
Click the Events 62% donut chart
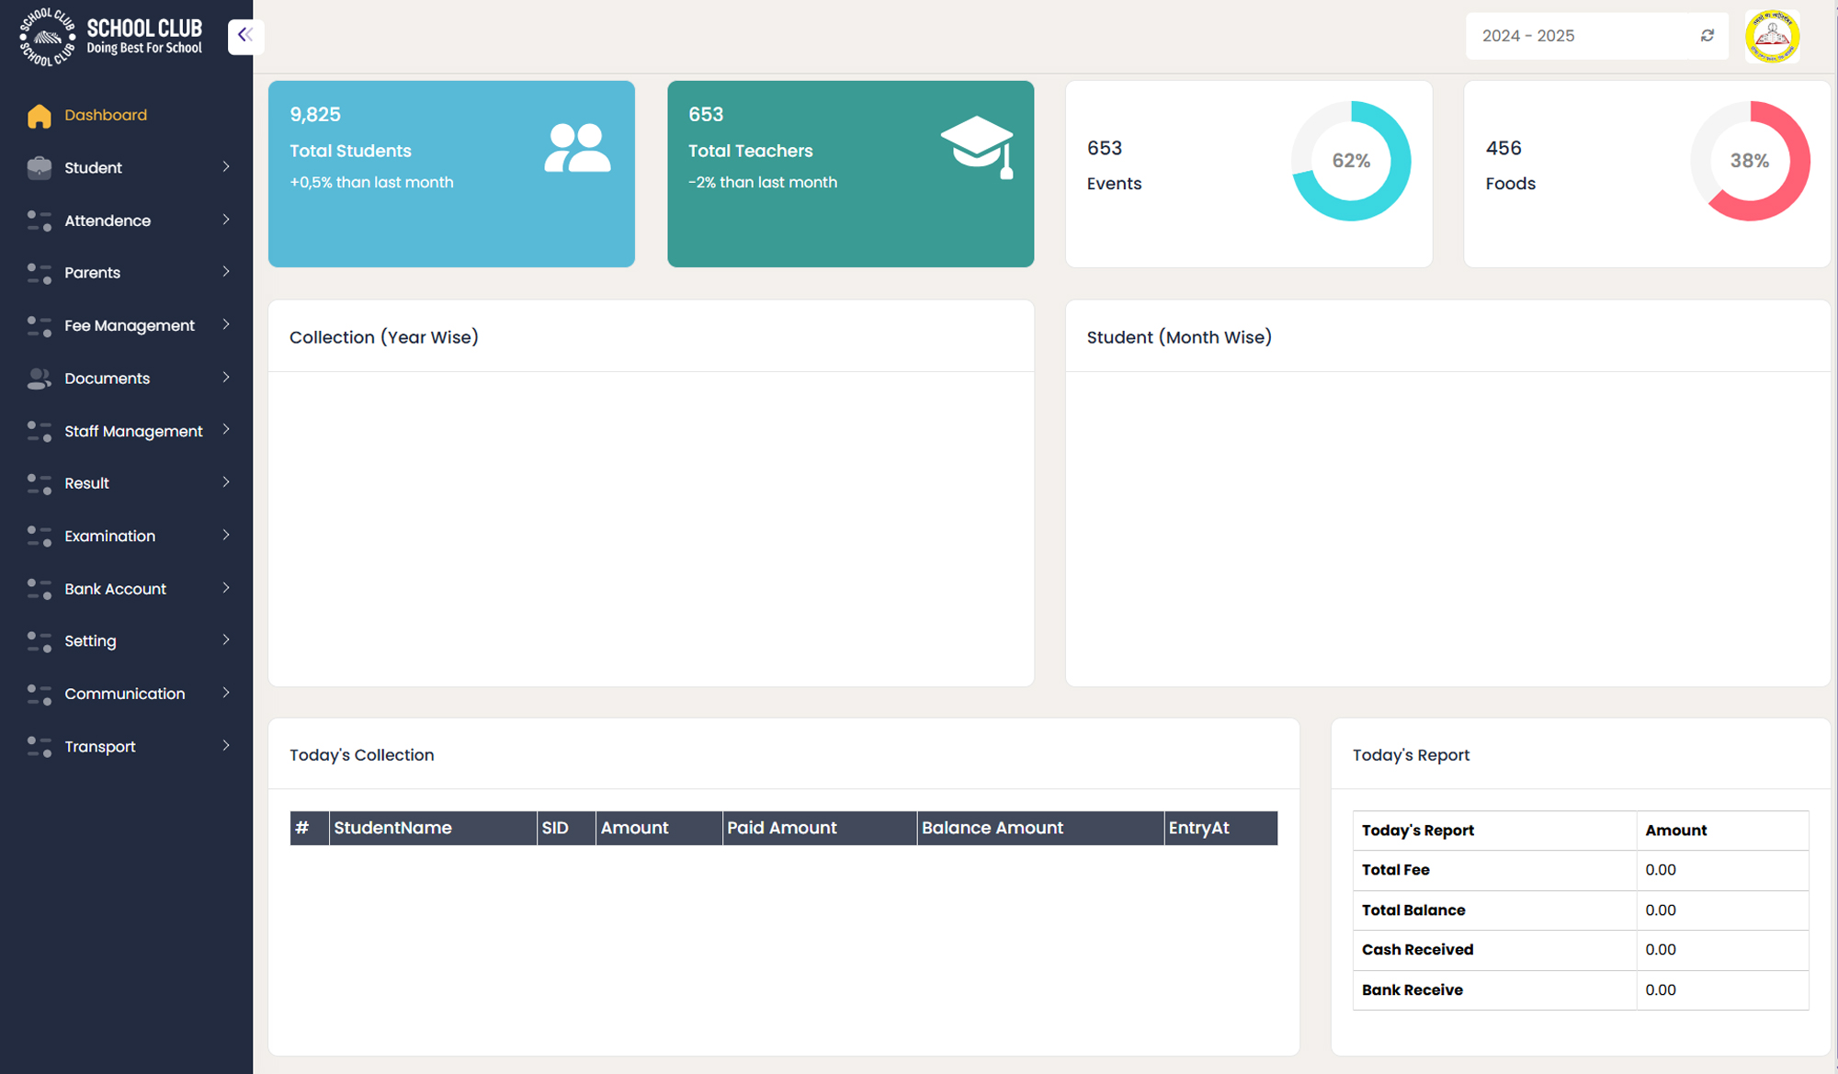(x=1351, y=161)
